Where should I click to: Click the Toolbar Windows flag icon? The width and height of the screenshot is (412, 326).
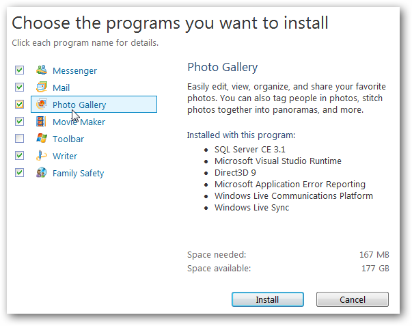click(41, 139)
